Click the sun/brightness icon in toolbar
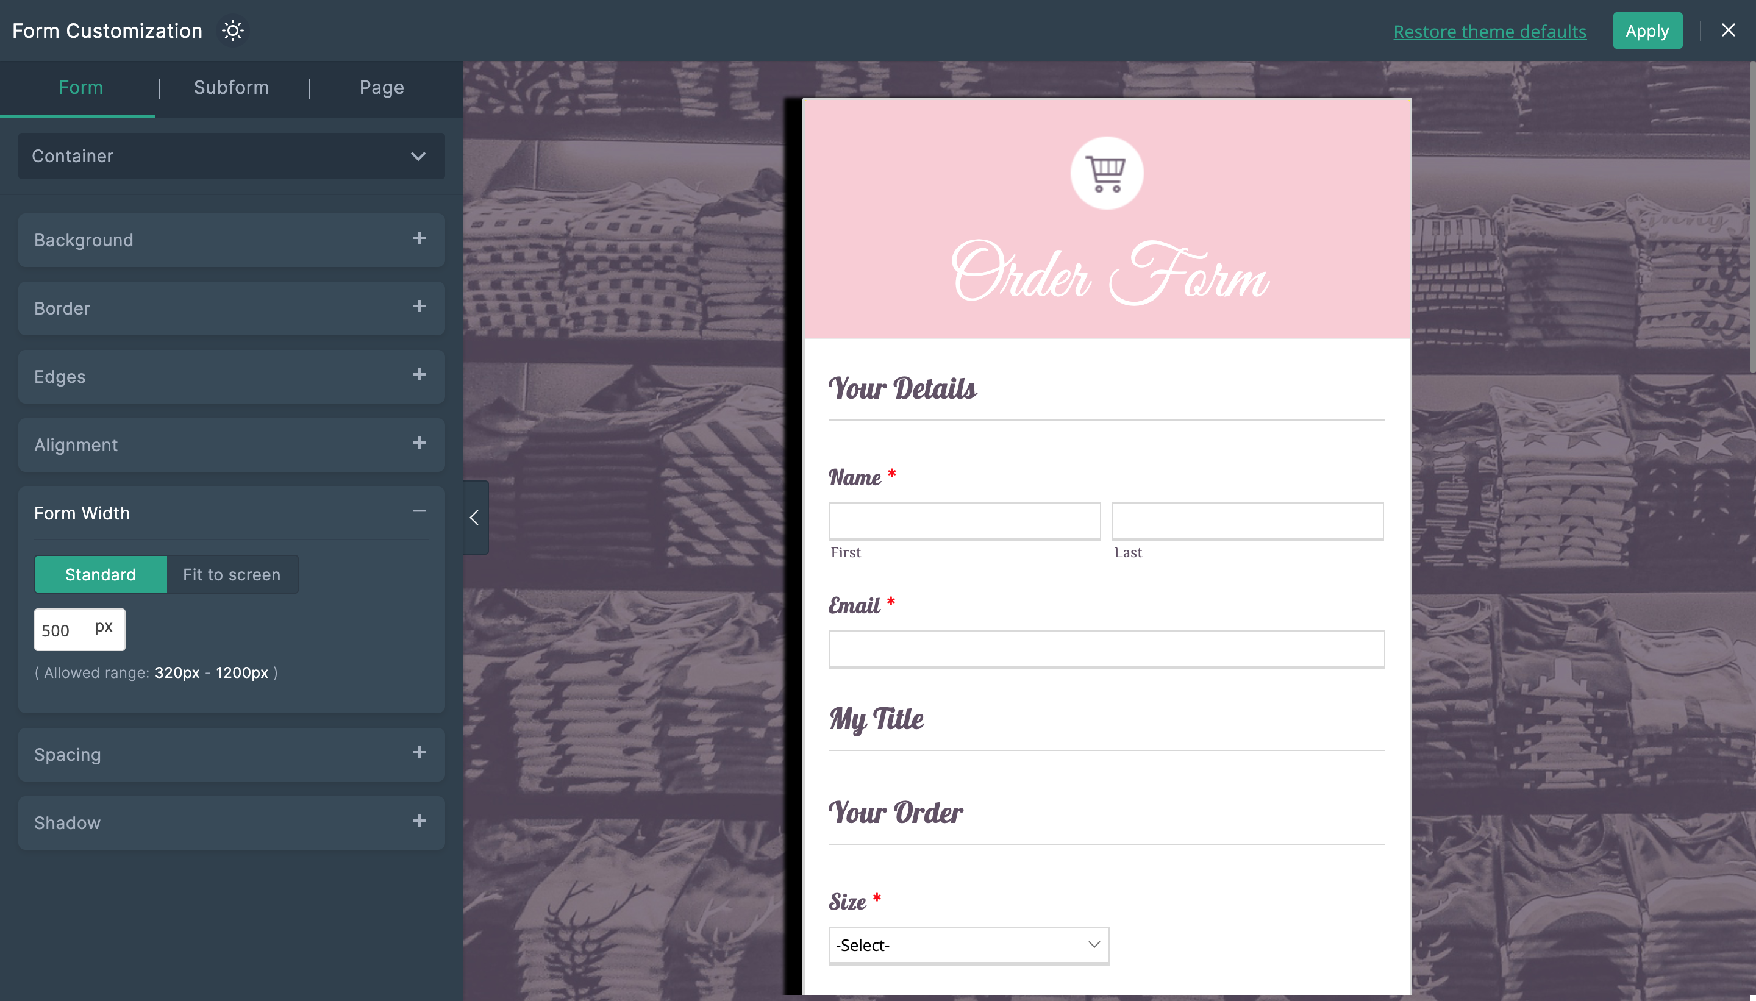This screenshot has height=1001, width=1756. pos(233,30)
